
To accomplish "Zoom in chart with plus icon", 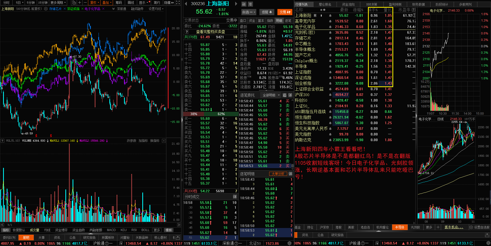I will [x=80, y=3].
